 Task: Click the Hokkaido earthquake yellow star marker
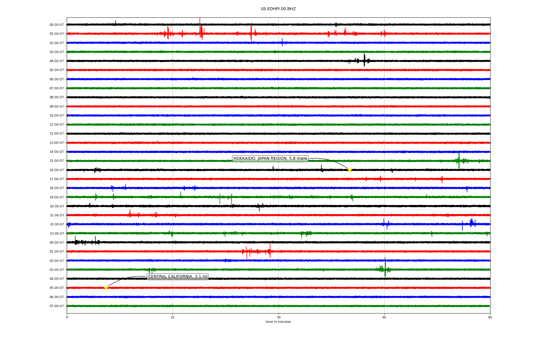click(x=350, y=170)
